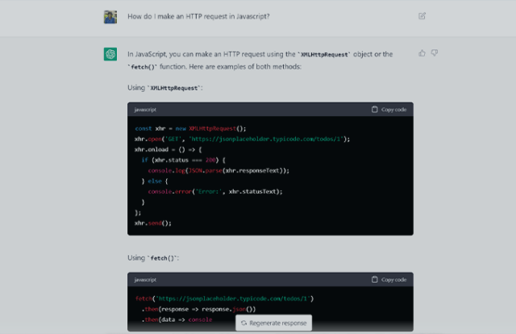Click the user question about HTTP request
The image size is (516, 334).
[198, 16]
